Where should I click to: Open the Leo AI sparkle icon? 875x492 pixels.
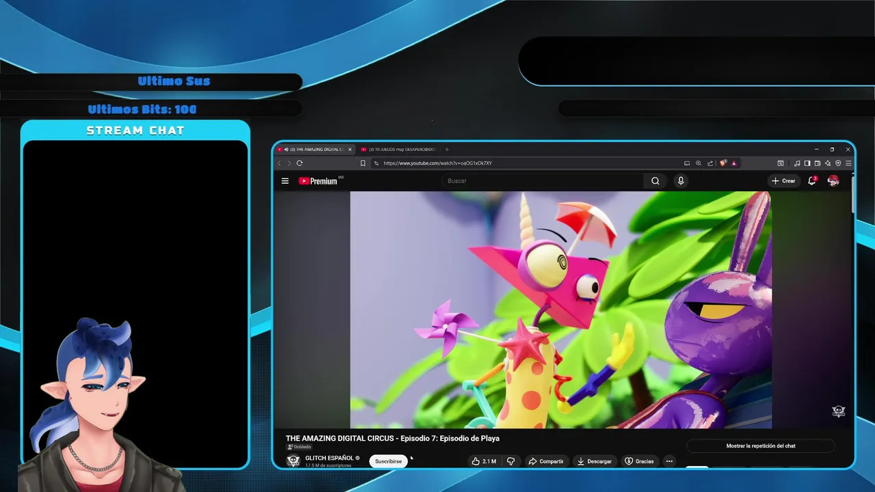coord(828,163)
